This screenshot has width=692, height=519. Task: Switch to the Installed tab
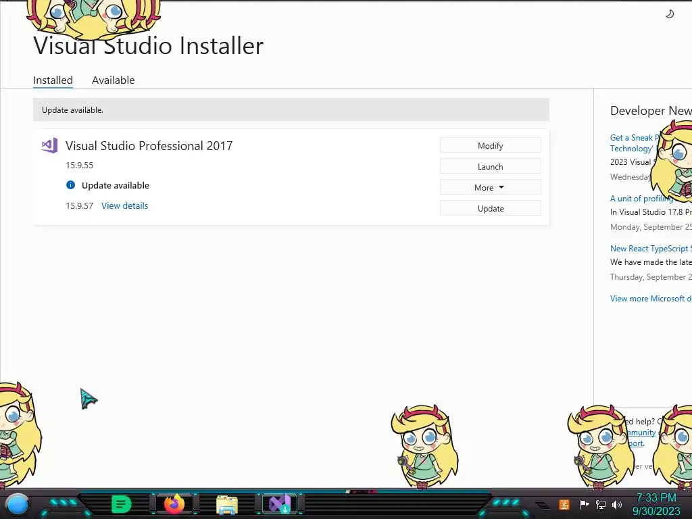coord(53,80)
